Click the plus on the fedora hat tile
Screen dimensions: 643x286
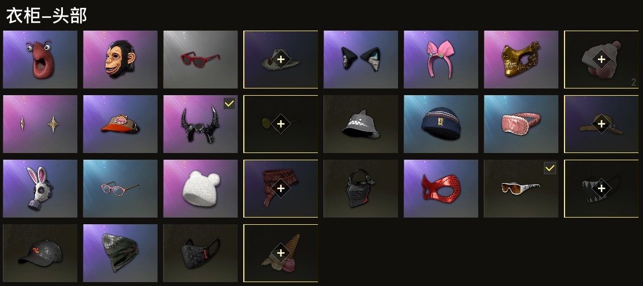(x=281, y=60)
